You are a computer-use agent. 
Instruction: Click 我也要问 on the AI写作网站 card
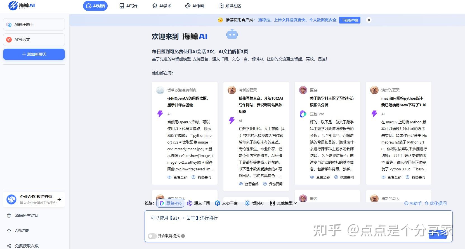pos(273,184)
